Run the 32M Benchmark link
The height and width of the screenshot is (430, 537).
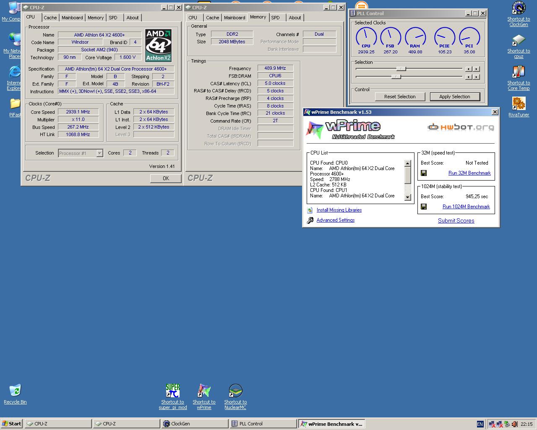[469, 173]
